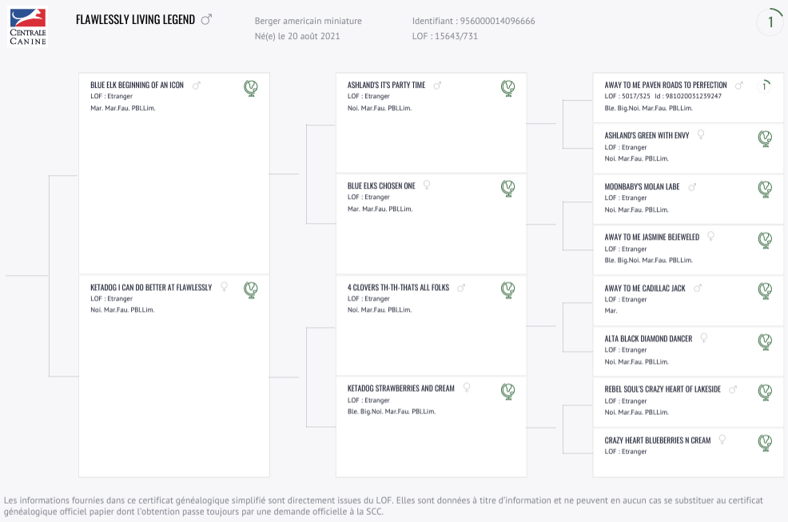Click health icon for Ketadog Strawberries And Cream
Screen dimensions: 788x522
[508, 391]
